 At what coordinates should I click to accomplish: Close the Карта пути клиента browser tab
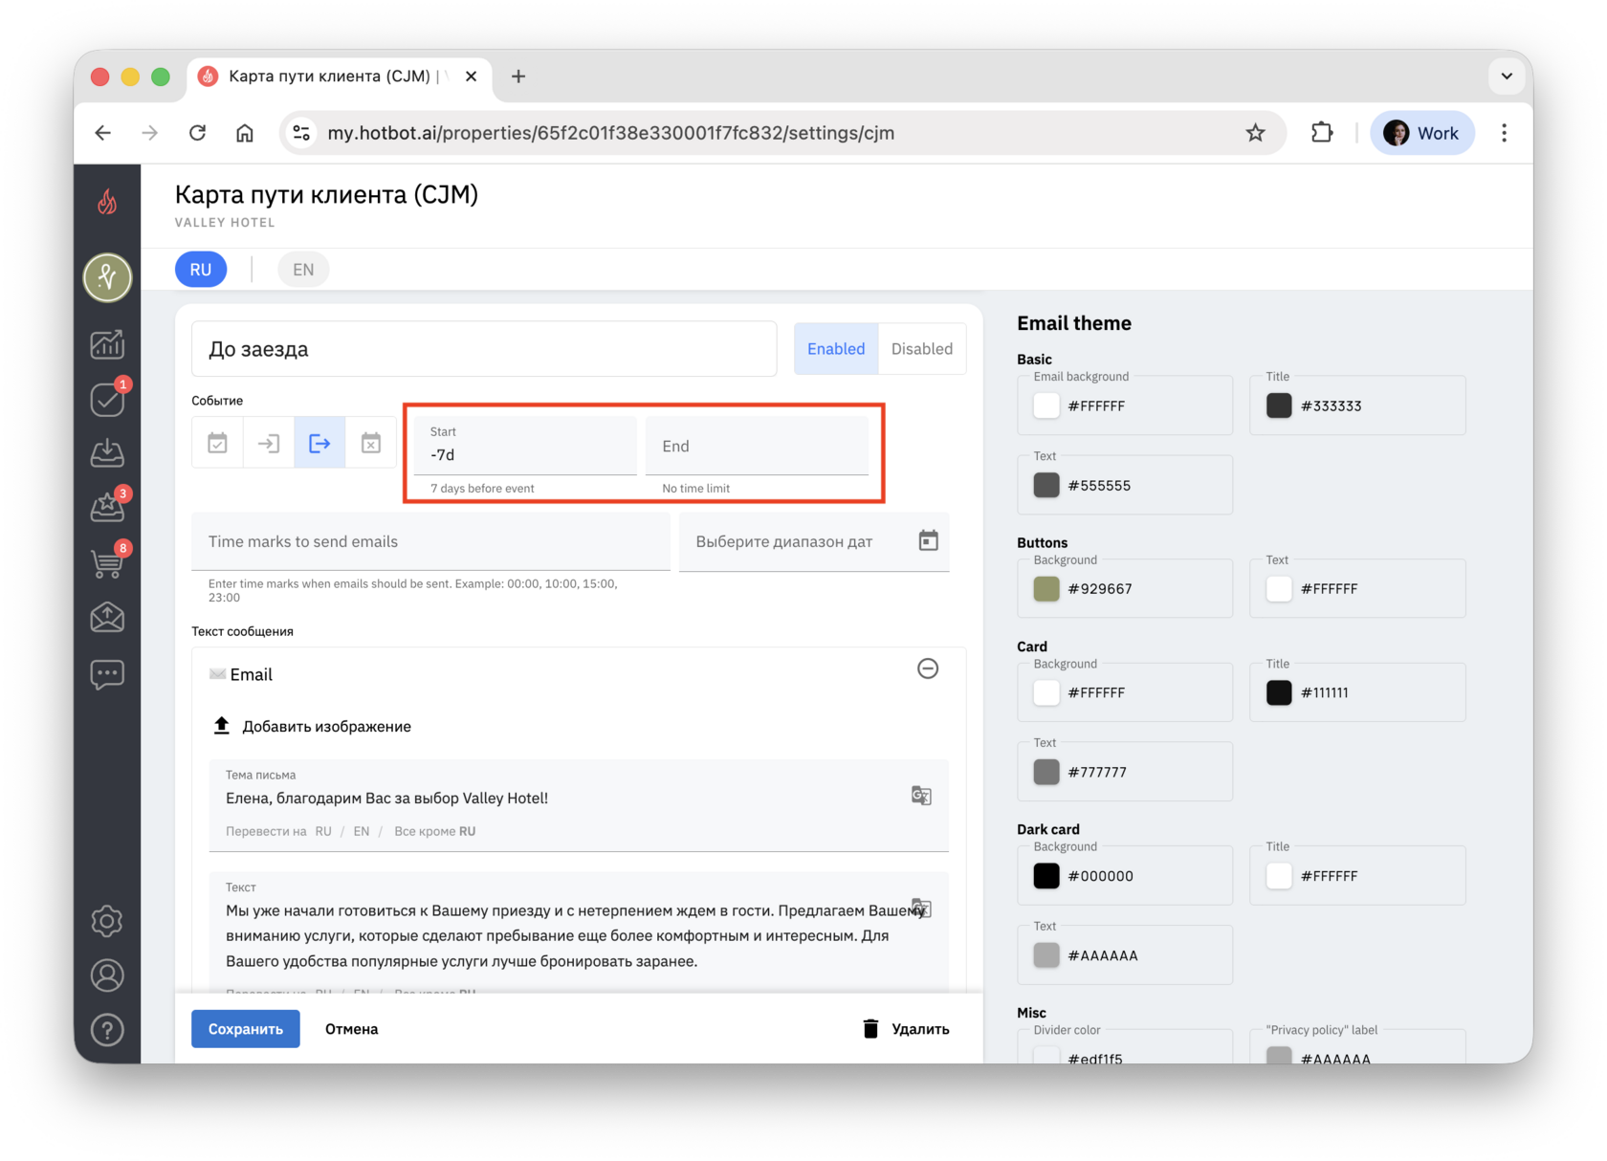click(x=472, y=77)
